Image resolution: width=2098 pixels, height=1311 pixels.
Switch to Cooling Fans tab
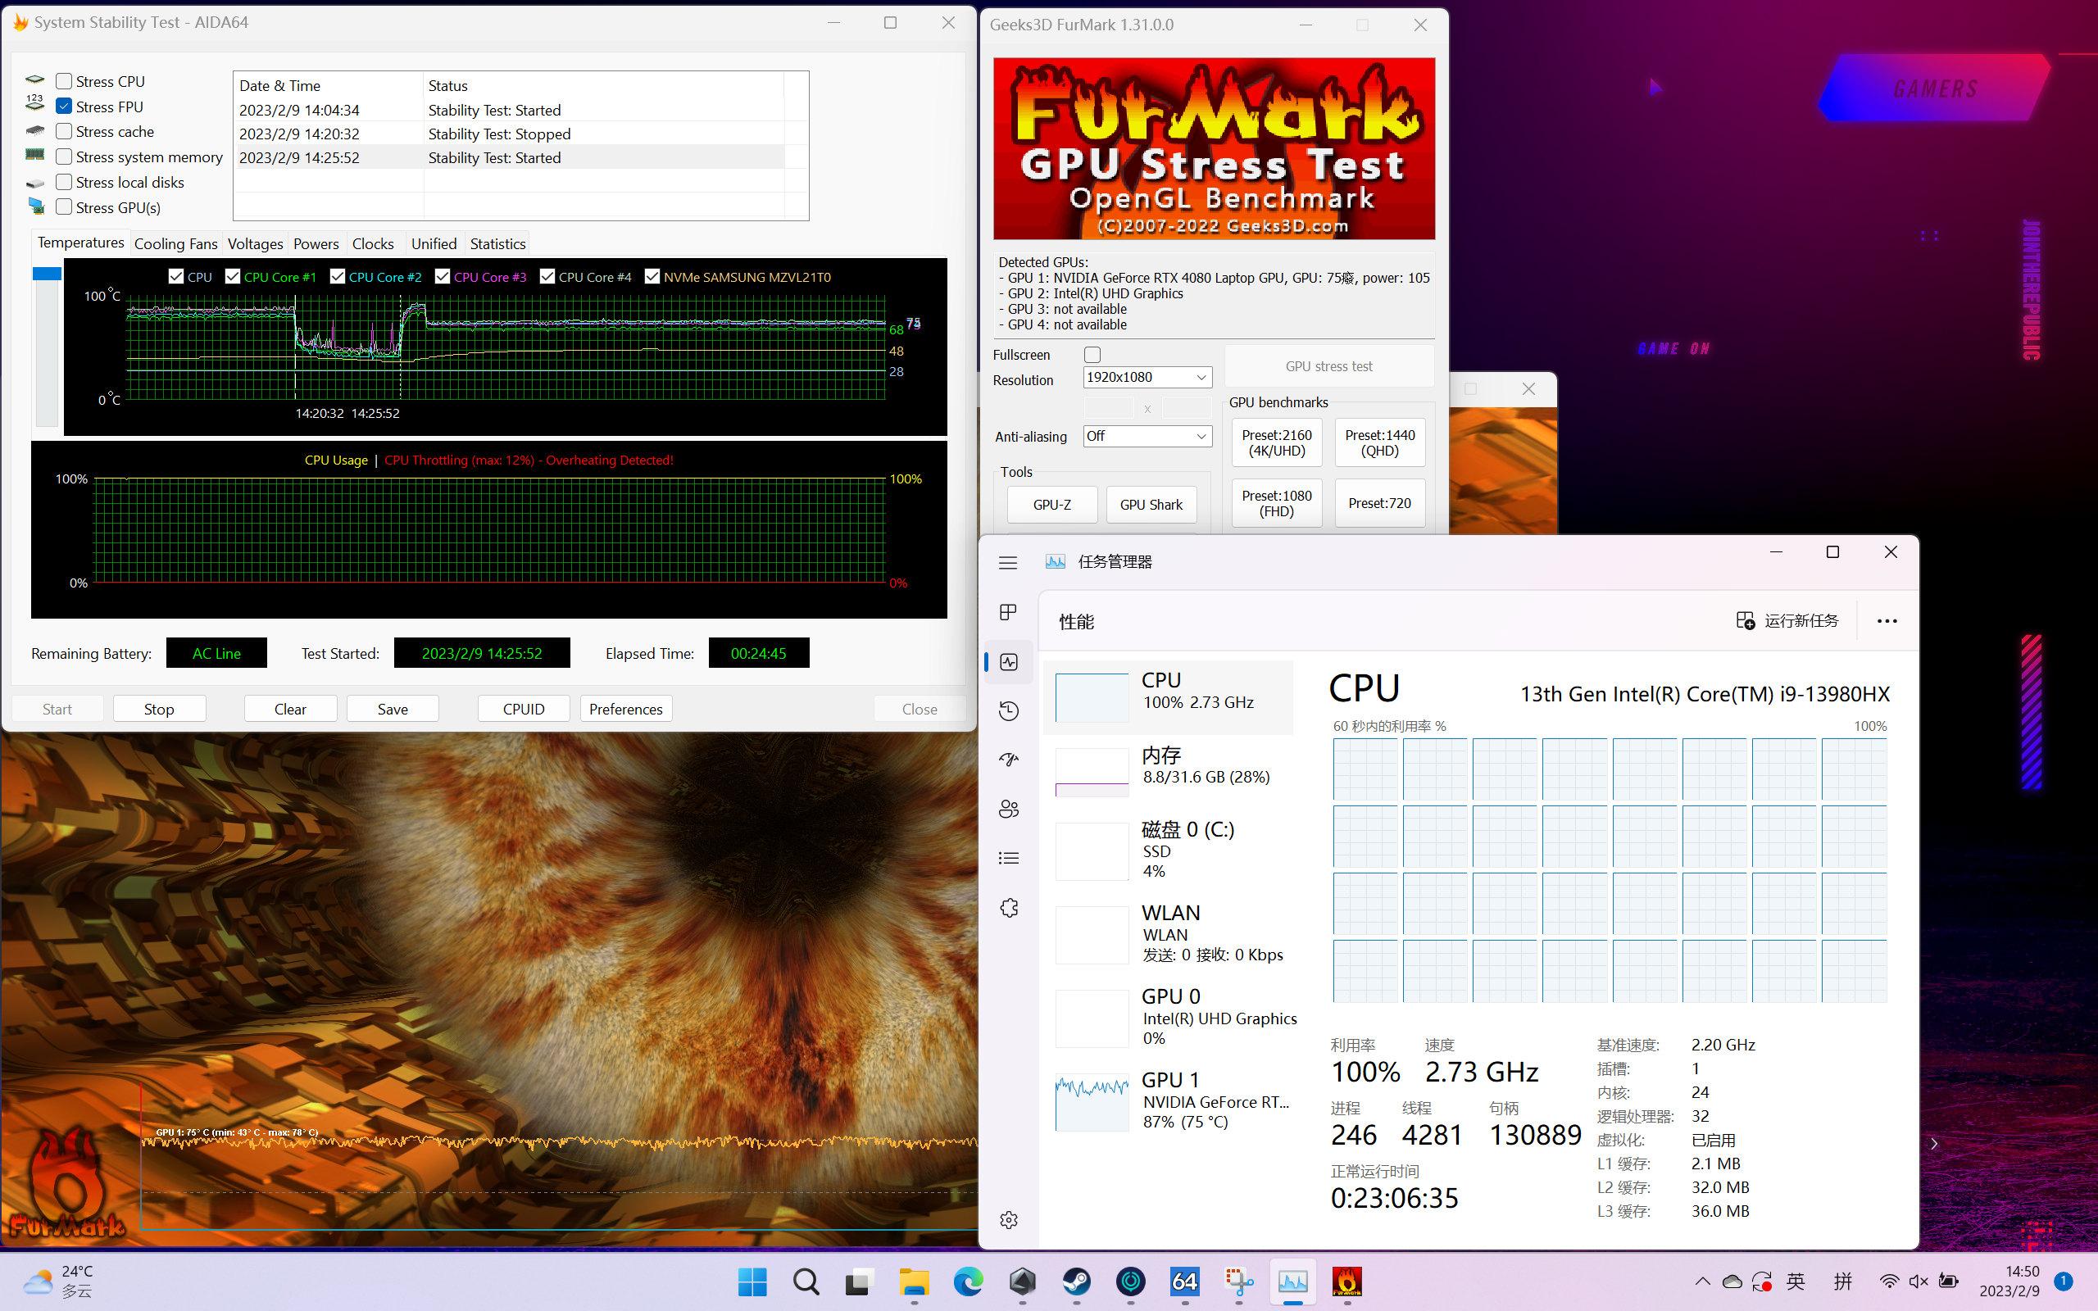click(176, 243)
